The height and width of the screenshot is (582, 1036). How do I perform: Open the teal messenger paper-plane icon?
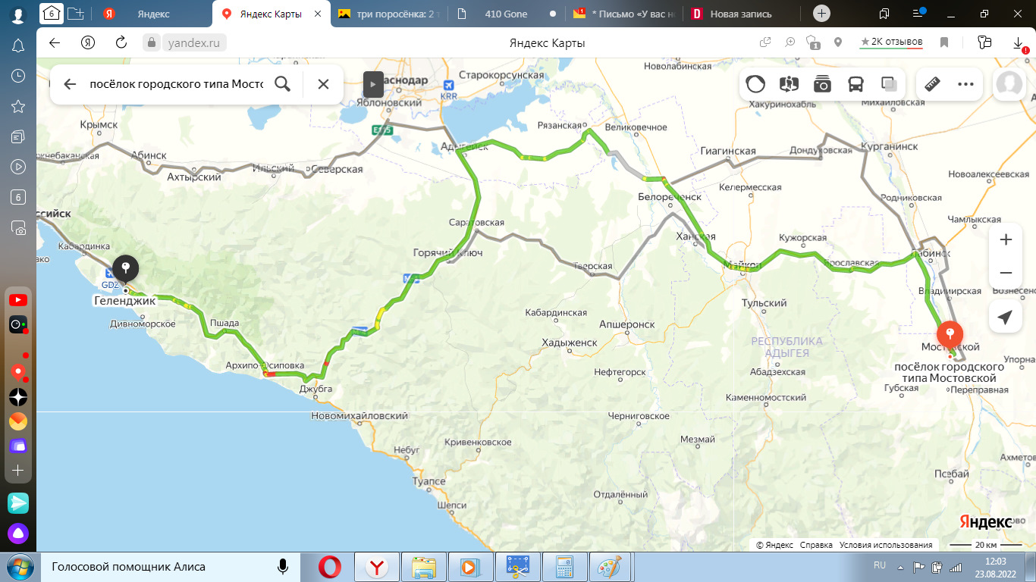tap(18, 502)
